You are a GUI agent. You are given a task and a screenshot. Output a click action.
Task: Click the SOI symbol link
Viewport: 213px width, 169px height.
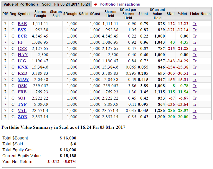[22, 98]
